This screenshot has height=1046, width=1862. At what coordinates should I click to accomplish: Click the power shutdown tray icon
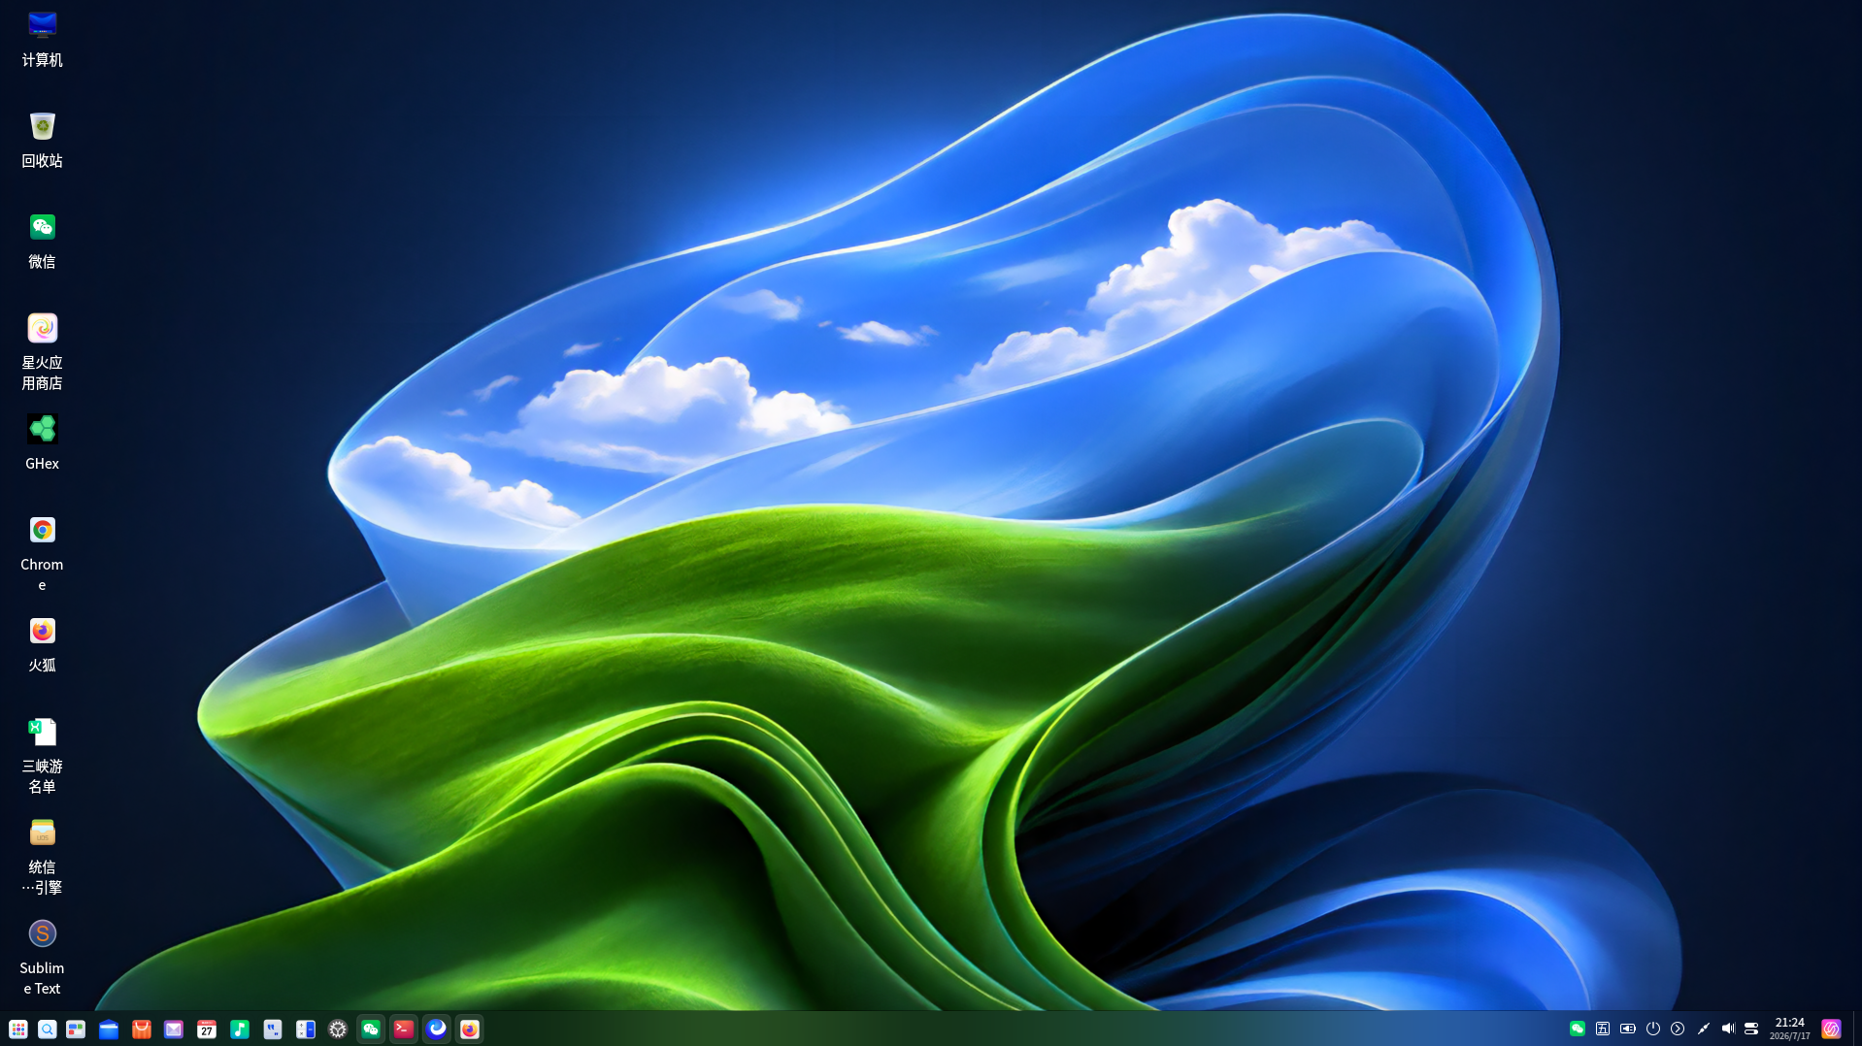pyautogui.click(x=1653, y=1029)
